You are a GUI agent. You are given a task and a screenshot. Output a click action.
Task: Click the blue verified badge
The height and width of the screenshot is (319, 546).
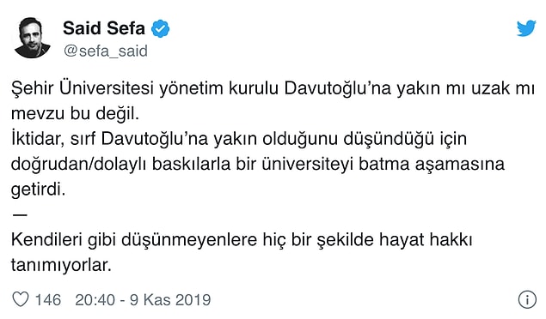[160, 29]
